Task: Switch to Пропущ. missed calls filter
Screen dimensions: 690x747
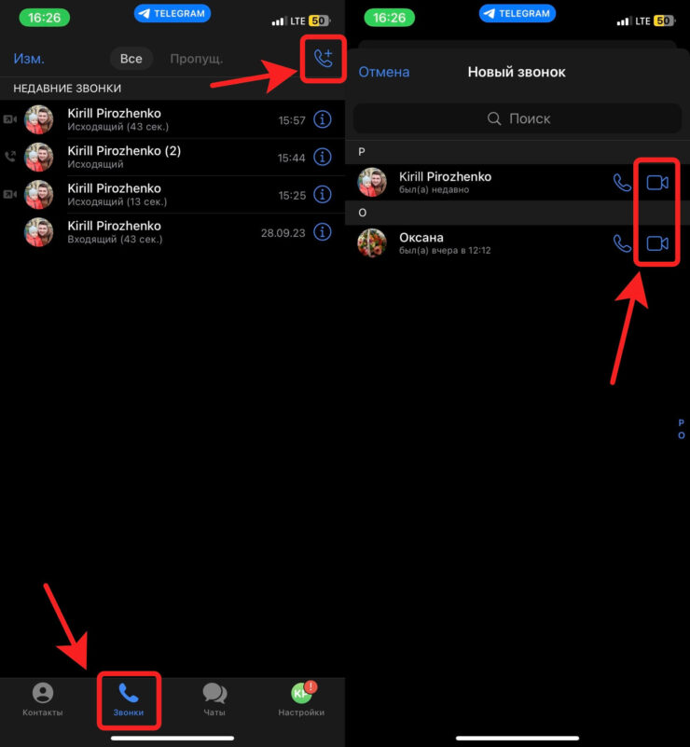Action: (196, 59)
